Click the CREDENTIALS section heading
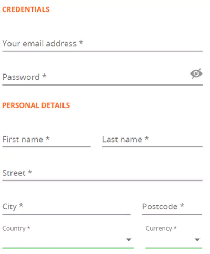The image size is (210, 254). click(x=26, y=9)
